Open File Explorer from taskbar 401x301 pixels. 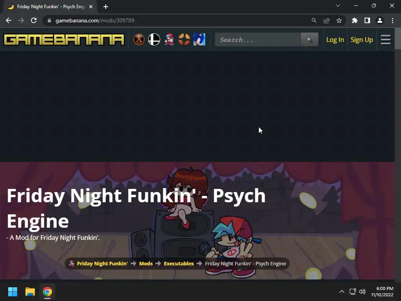30,292
